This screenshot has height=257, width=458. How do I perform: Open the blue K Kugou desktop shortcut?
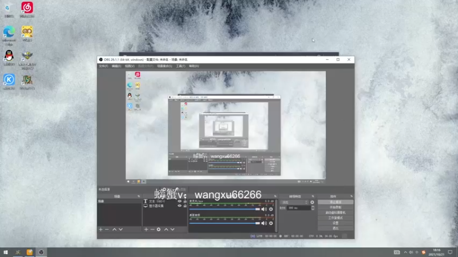(9, 82)
